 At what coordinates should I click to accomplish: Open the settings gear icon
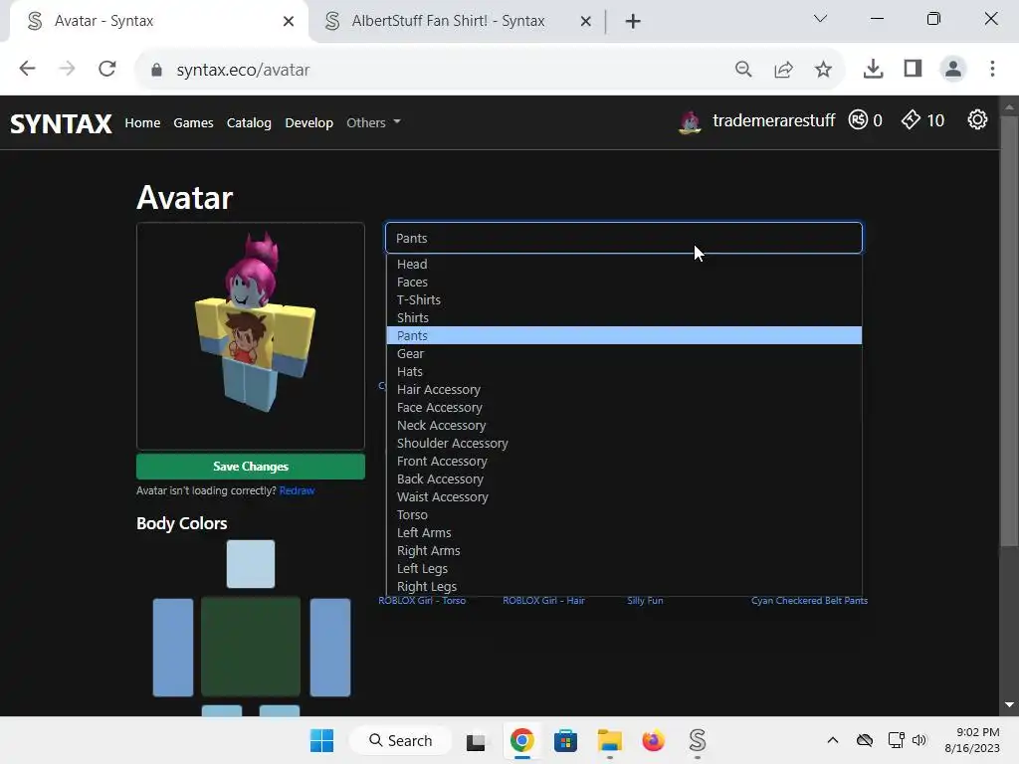977,120
